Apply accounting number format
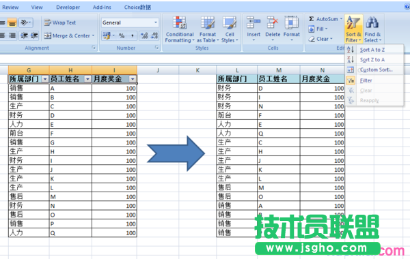 pyautogui.click(x=107, y=35)
